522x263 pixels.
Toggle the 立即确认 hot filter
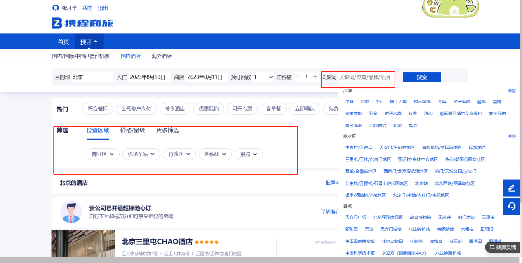coord(305,109)
